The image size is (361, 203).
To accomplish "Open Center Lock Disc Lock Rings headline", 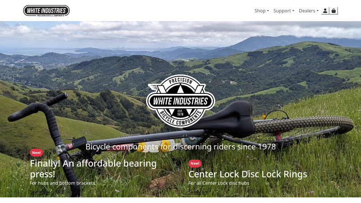I will 248,174.
